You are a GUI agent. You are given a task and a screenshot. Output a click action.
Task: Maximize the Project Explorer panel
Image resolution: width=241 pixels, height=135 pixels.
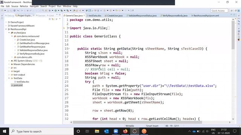(60, 15)
